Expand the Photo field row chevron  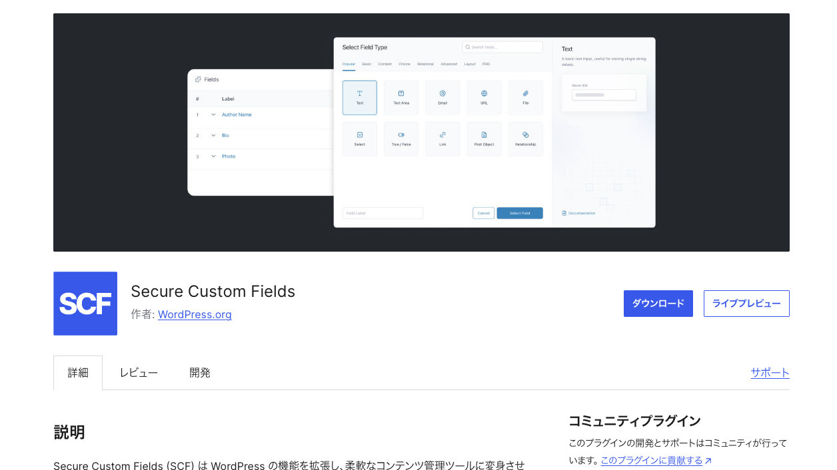(213, 156)
